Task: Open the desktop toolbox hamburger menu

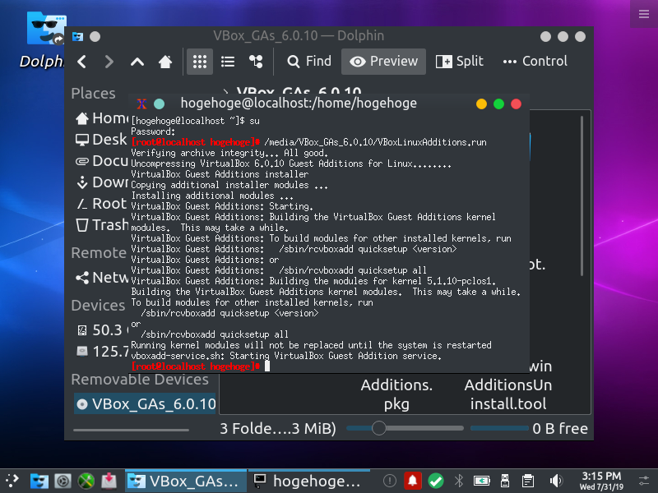Action: (644, 14)
